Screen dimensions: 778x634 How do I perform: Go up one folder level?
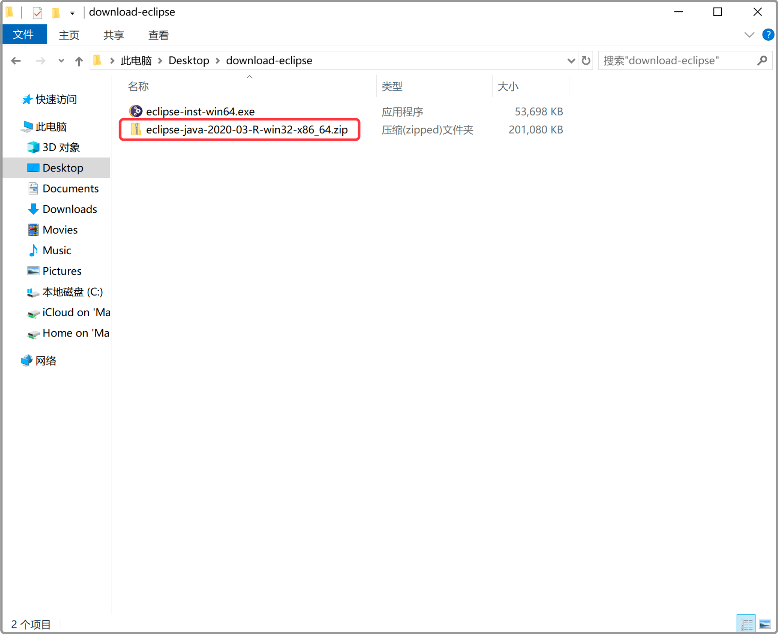tap(79, 61)
